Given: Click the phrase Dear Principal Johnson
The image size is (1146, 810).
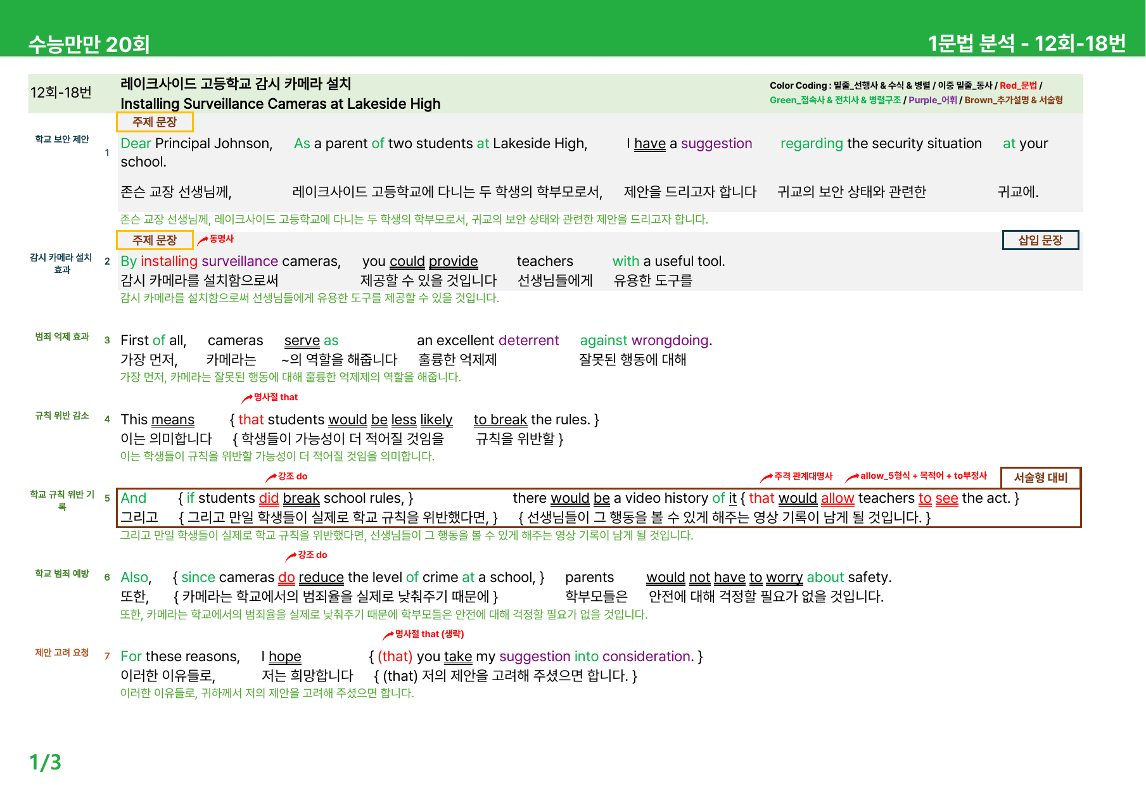Looking at the screenshot, I should pyautogui.click(x=196, y=144).
